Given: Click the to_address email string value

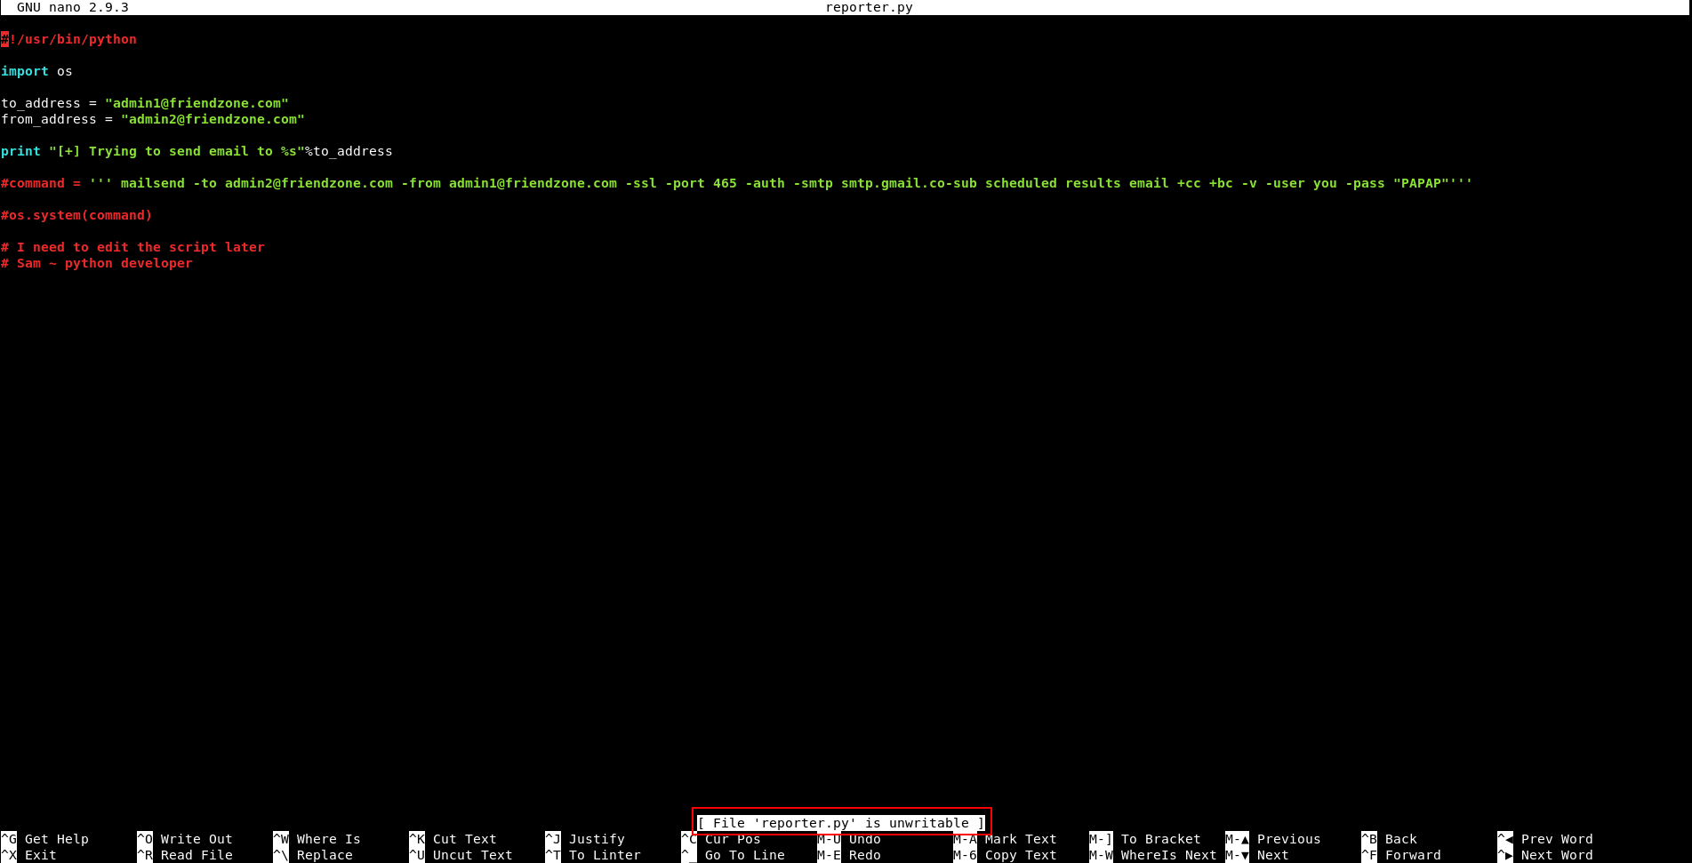Looking at the screenshot, I should pos(196,103).
